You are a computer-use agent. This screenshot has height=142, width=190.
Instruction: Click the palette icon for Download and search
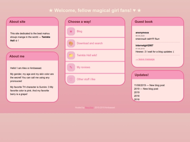click(71, 43)
